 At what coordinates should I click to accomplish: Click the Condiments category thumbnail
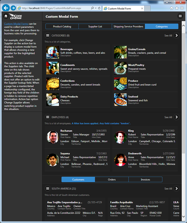pyautogui.click(x=53, y=68)
